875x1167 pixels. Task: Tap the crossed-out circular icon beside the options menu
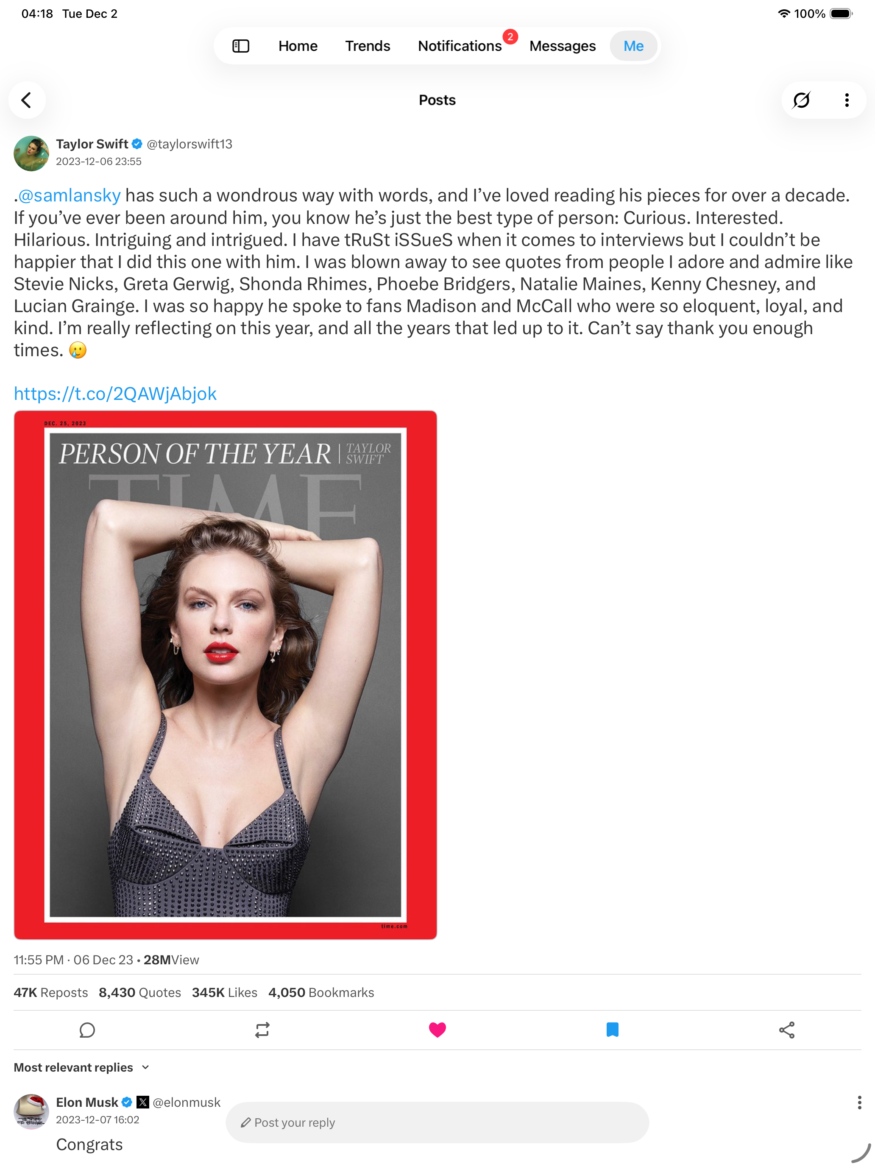[x=801, y=100]
